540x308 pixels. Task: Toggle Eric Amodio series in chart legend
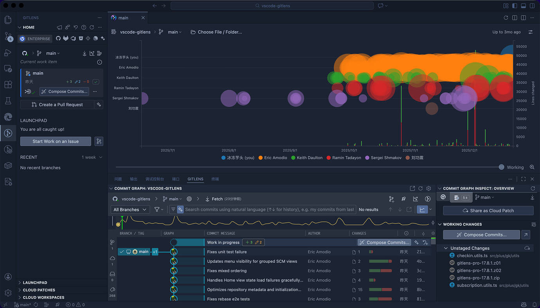tap(273, 158)
